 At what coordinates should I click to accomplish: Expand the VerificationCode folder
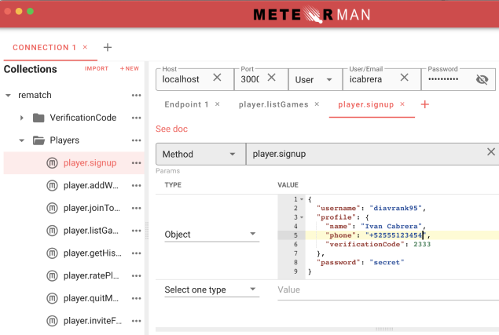22,118
